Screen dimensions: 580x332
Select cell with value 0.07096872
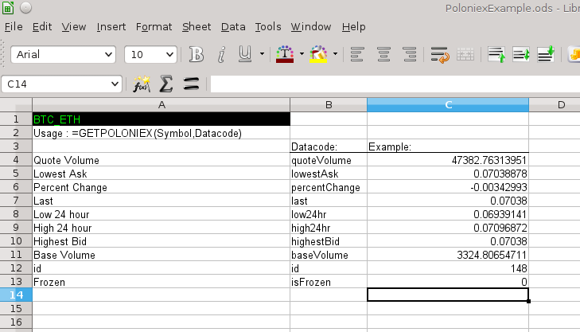point(448,228)
